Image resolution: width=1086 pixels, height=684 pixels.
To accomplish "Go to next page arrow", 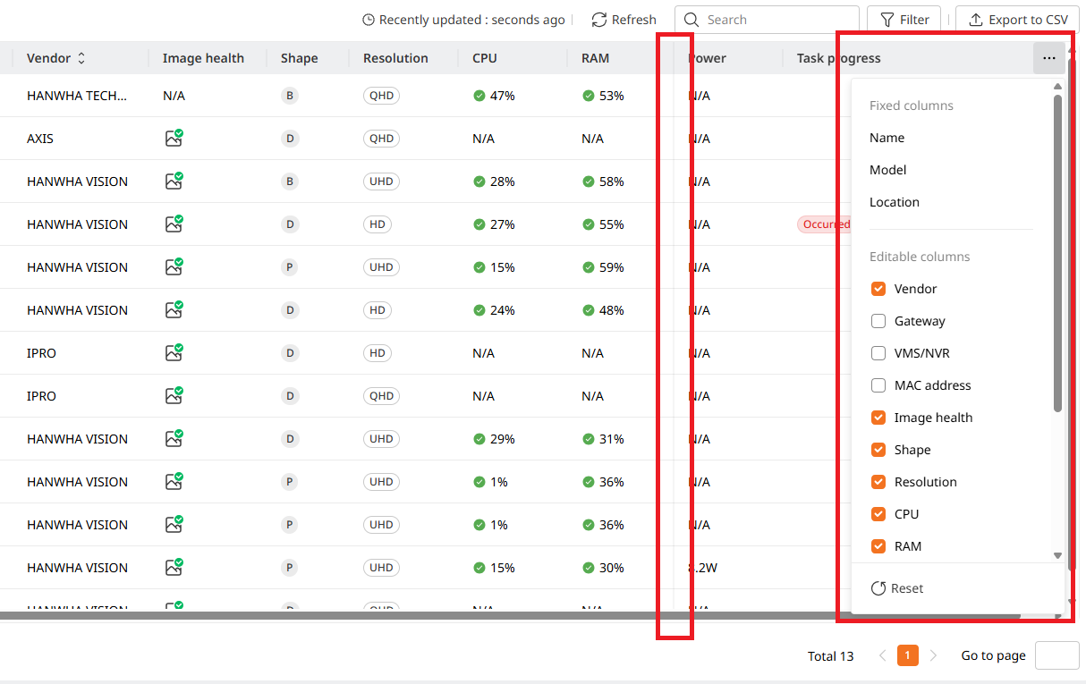I will pyautogui.click(x=933, y=655).
